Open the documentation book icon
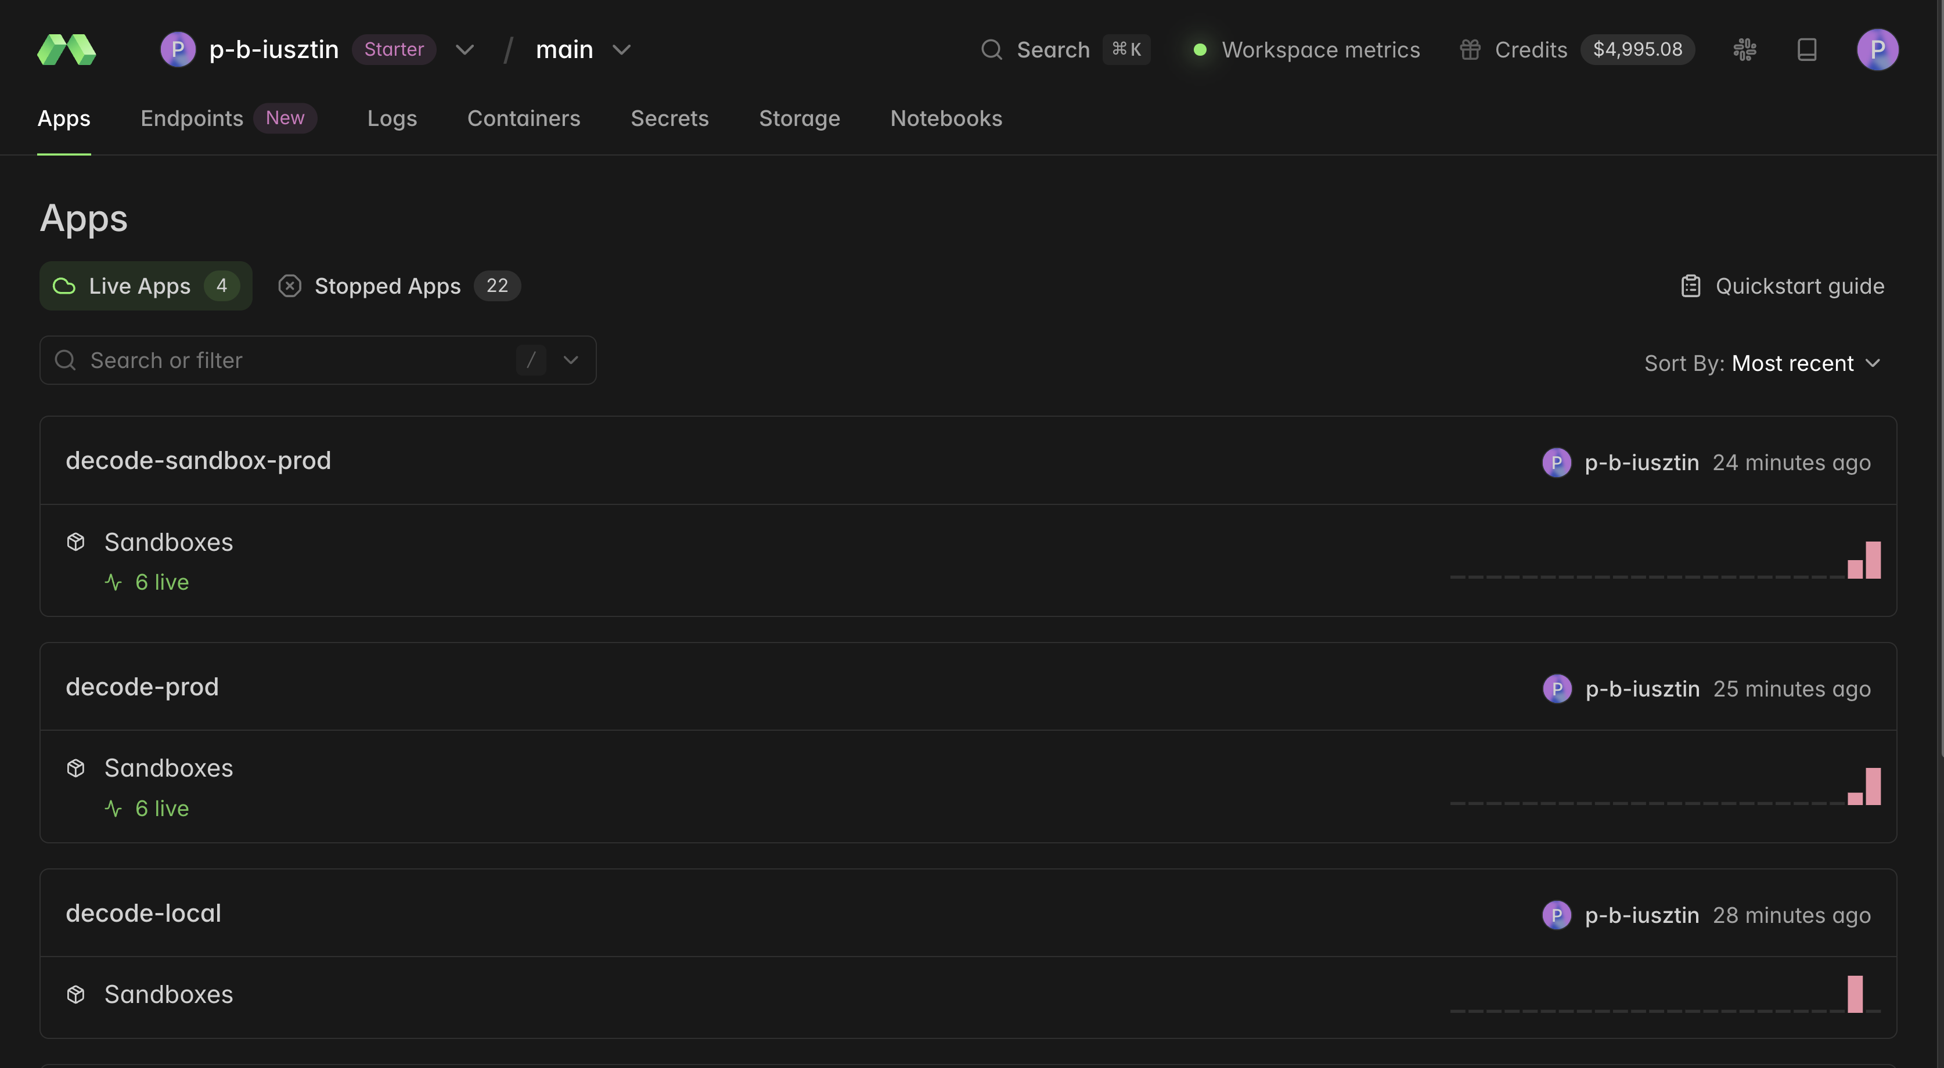Screen dimensions: 1944x1068 point(1806,50)
